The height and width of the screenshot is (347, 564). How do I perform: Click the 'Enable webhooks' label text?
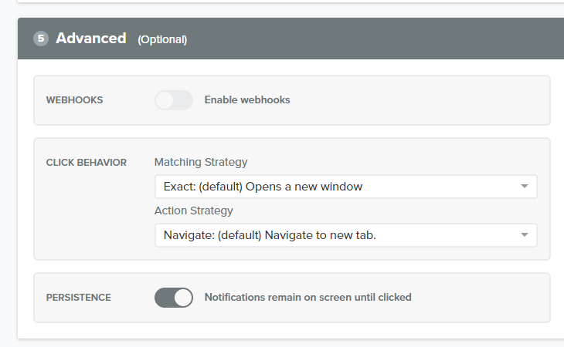click(247, 100)
